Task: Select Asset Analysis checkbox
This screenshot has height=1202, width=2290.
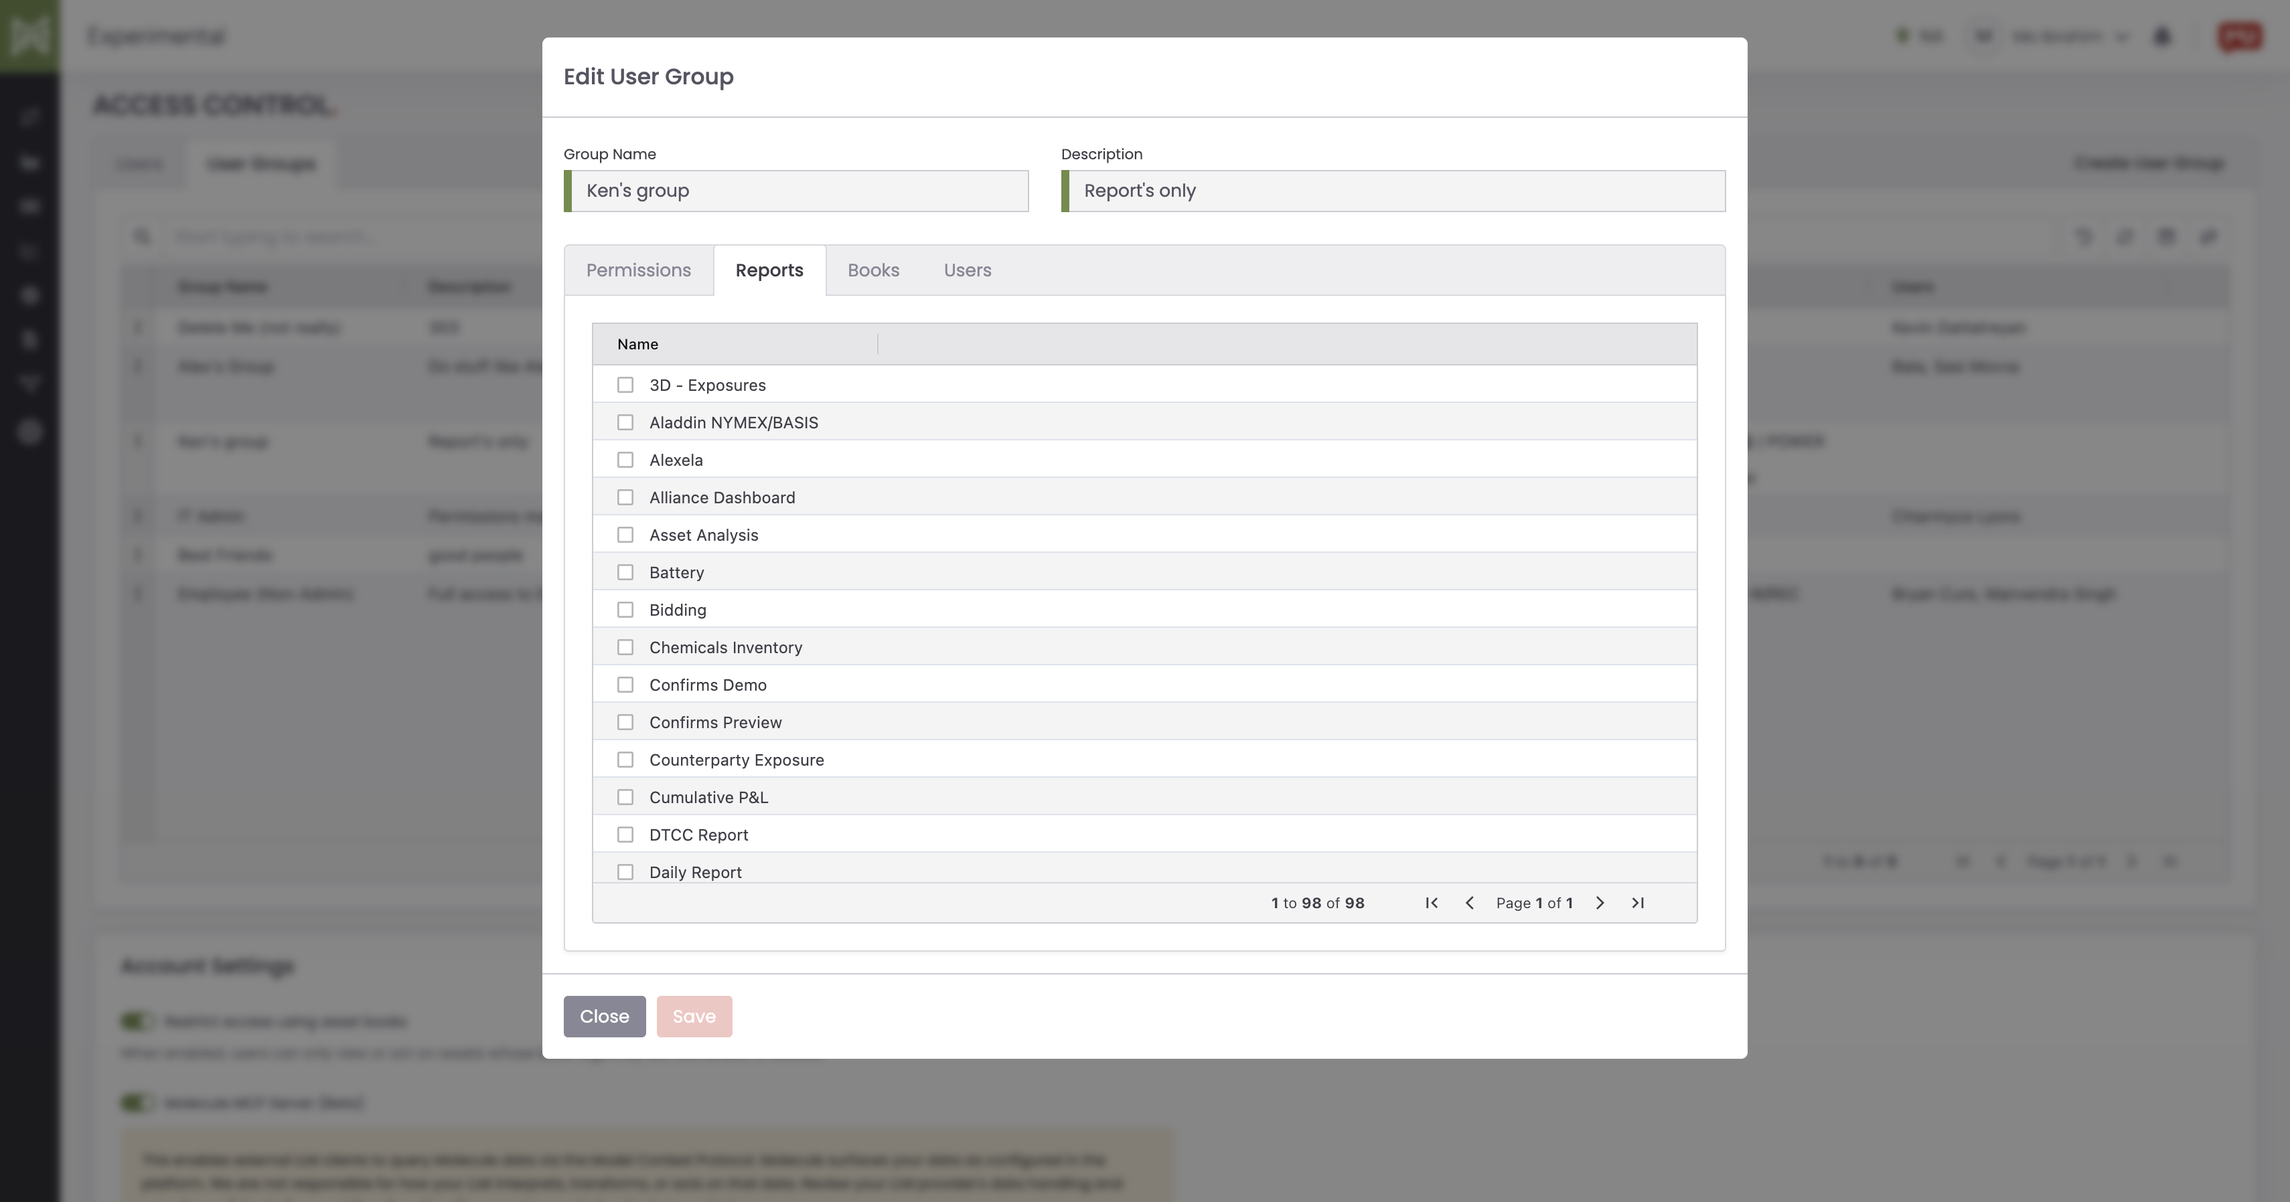Action: (625, 535)
